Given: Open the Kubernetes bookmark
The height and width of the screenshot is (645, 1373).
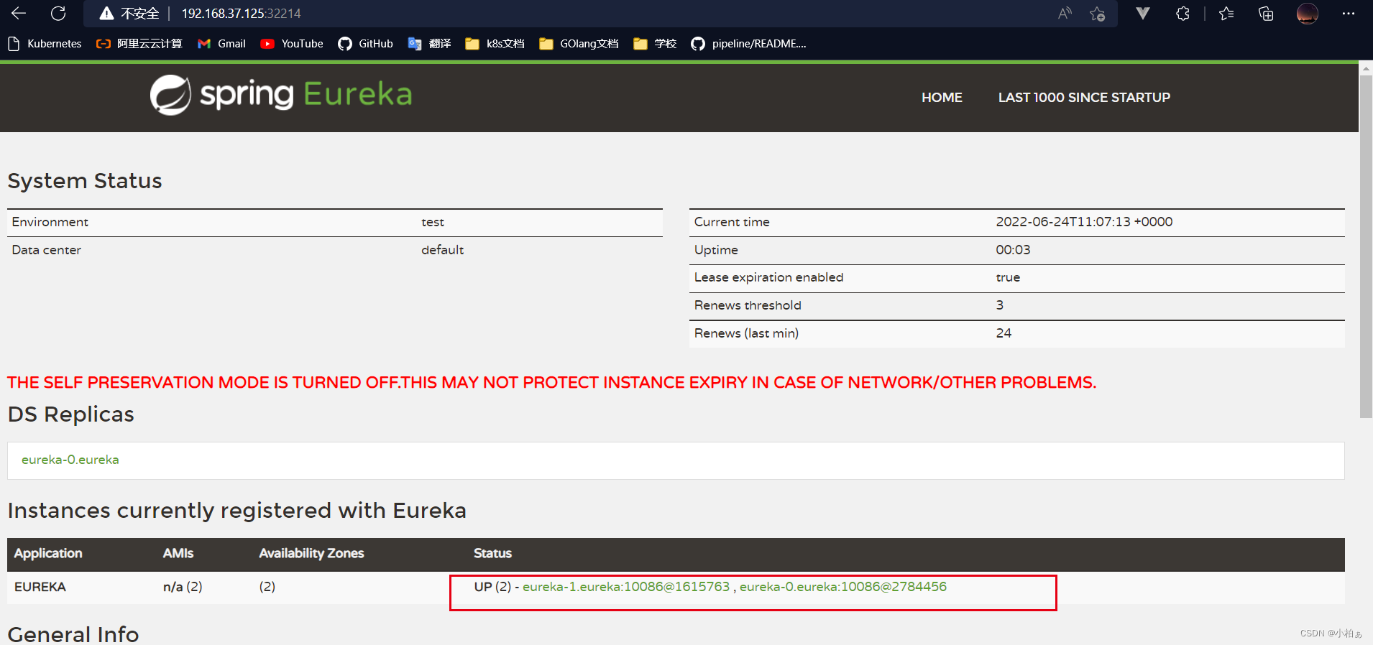Looking at the screenshot, I should 45,44.
